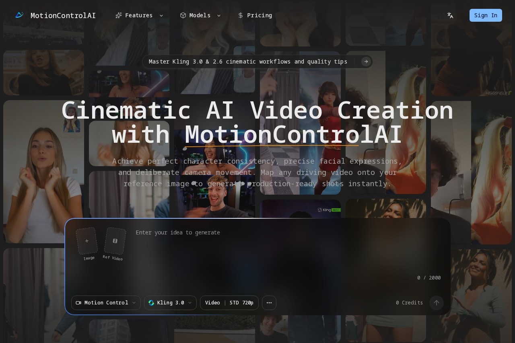Click the 0 Credits indicator
The height and width of the screenshot is (343, 515).
(409, 303)
